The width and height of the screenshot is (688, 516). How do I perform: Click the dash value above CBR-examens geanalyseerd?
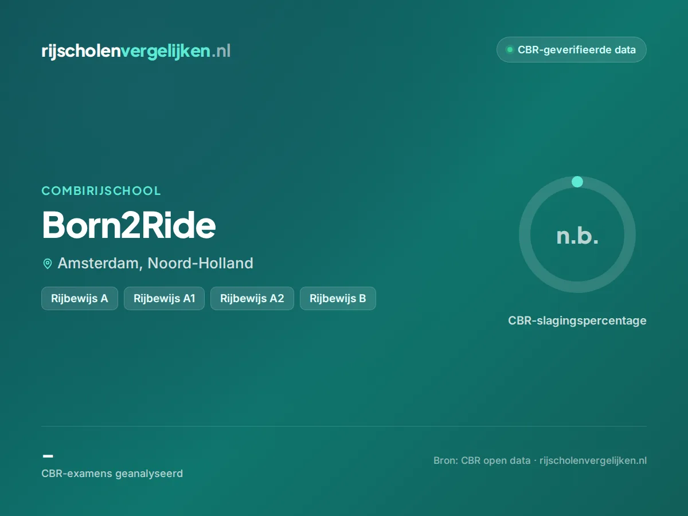click(48, 456)
